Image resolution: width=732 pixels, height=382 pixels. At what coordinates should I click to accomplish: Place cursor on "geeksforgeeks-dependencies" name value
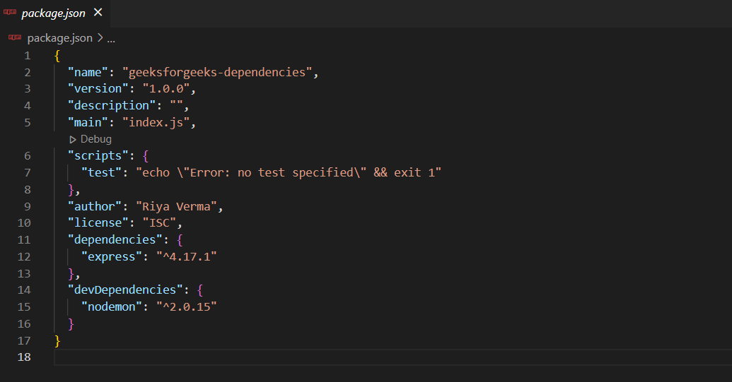click(x=217, y=72)
